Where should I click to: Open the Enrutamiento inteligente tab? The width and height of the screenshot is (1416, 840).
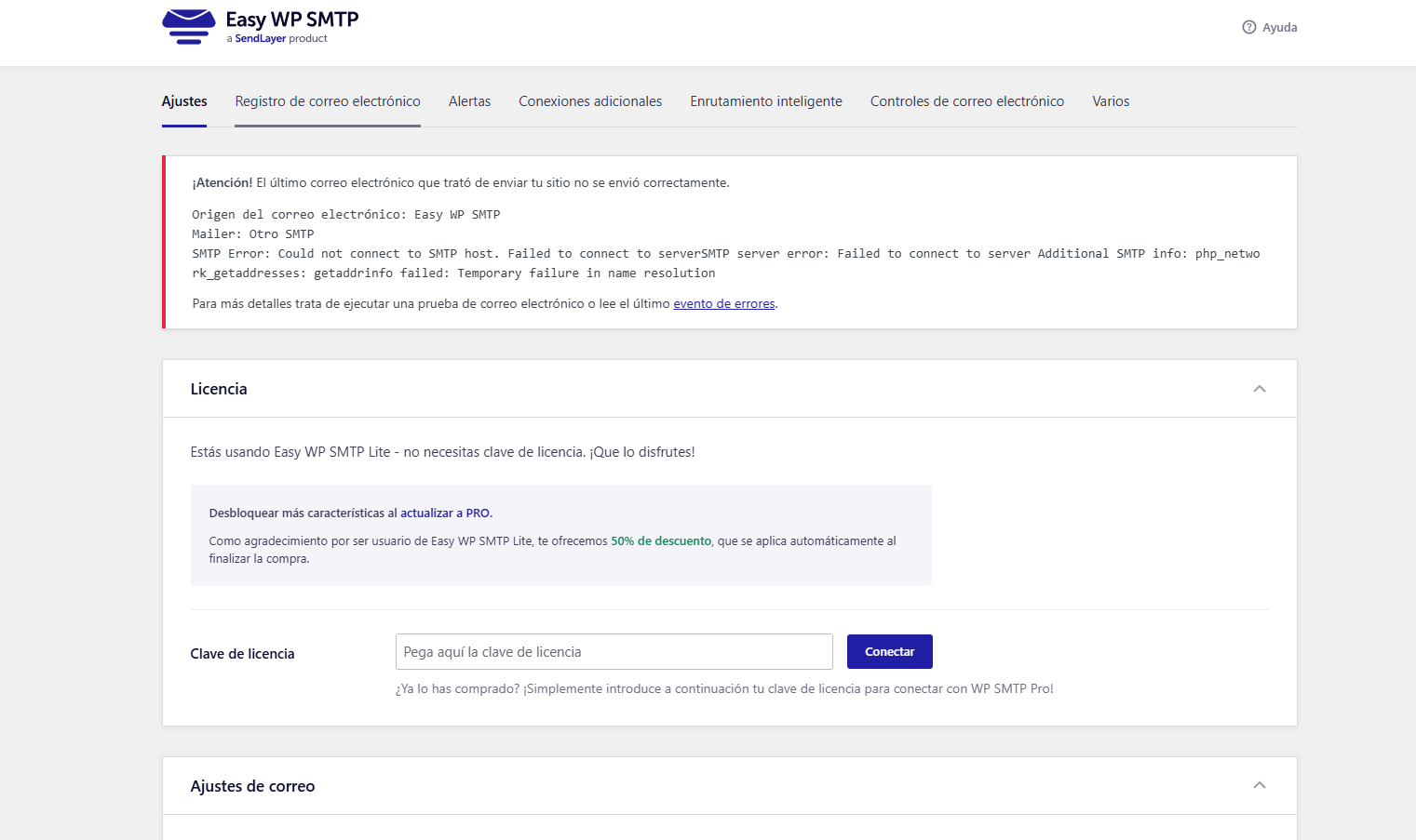[766, 101]
